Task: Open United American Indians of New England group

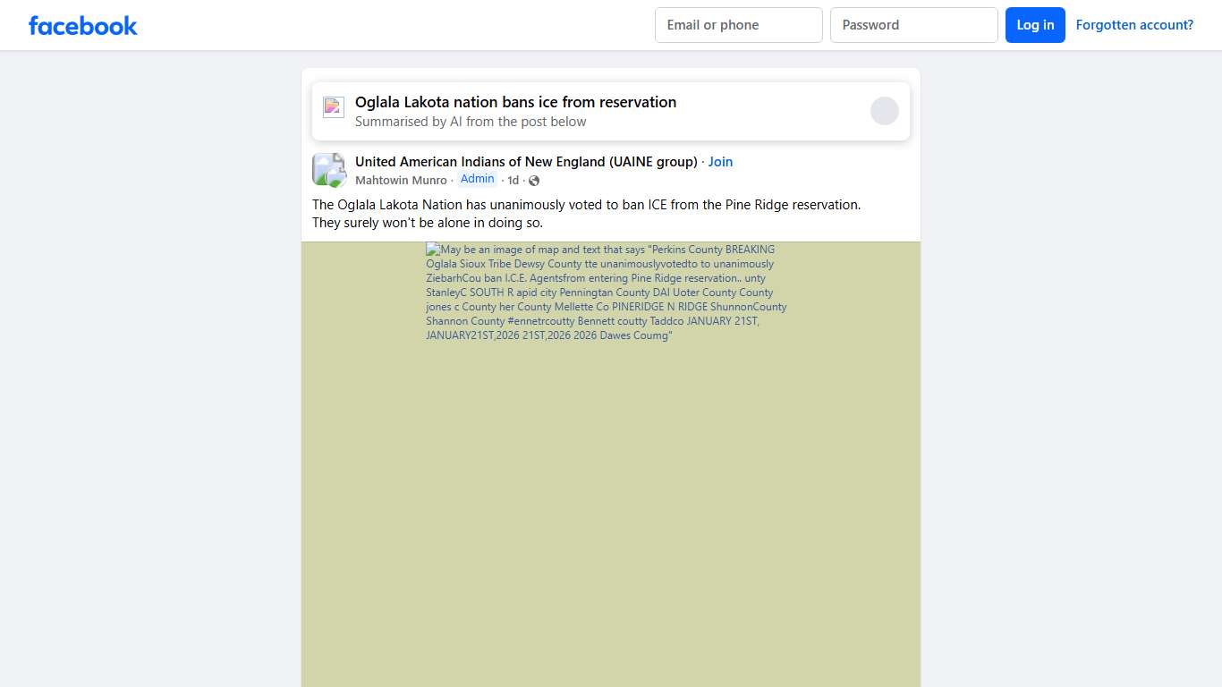Action: [x=526, y=162]
